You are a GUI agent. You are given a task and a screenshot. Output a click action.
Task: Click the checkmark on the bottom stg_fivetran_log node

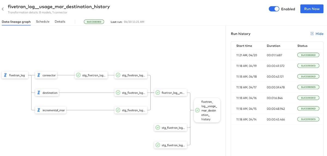tap(158, 145)
